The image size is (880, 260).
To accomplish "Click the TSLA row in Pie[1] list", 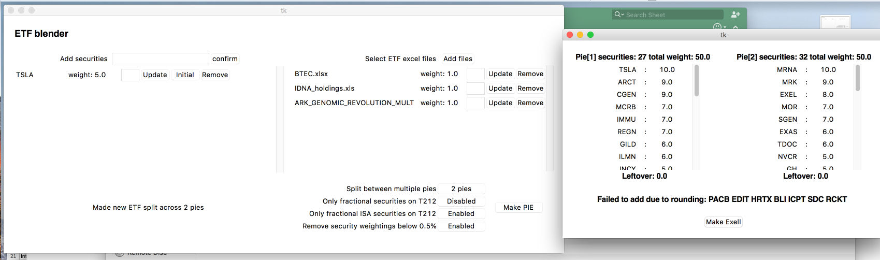I will (x=646, y=69).
